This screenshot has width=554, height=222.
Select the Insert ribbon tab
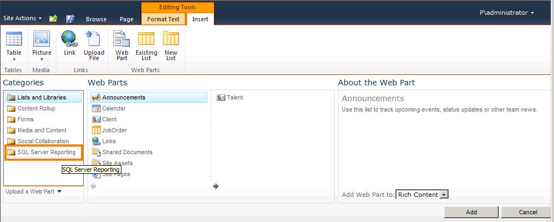pyautogui.click(x=200, y=19)
